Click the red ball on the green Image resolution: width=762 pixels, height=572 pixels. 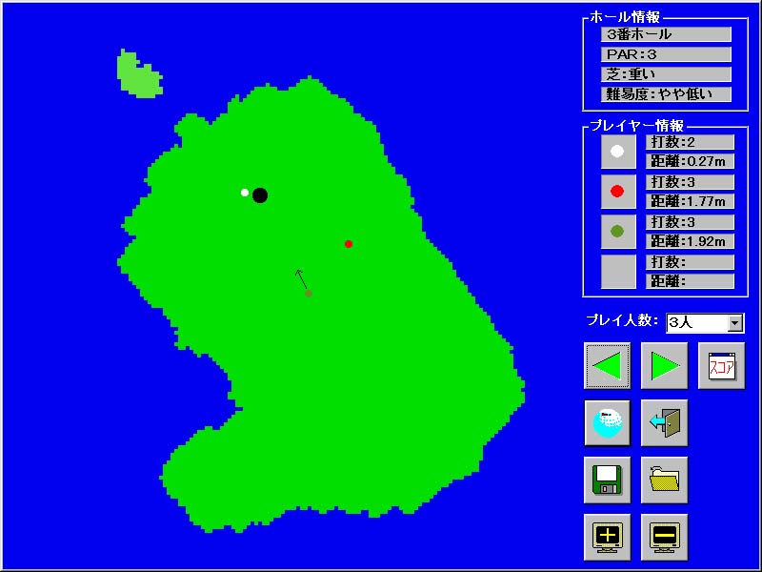349,244
